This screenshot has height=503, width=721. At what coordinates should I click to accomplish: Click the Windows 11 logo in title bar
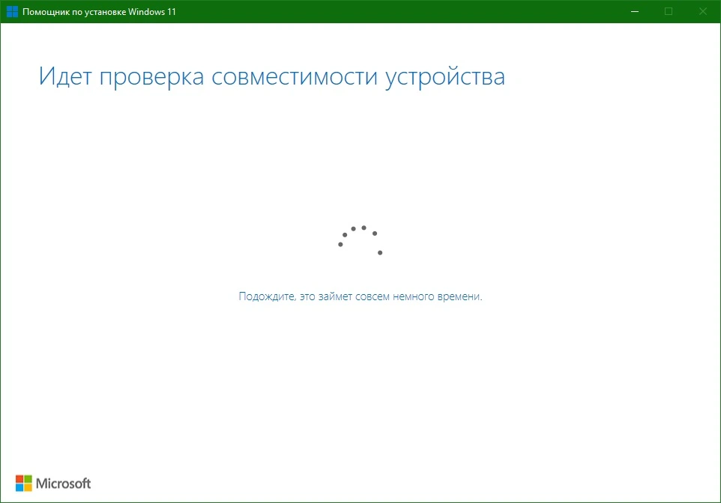point(13,11)
